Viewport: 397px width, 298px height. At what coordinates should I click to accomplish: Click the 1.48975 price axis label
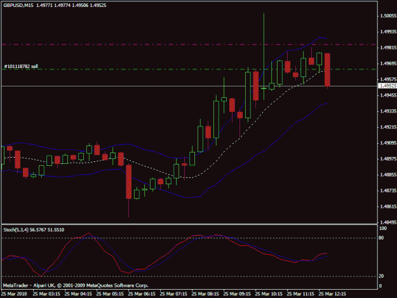(x=388, y=159)
